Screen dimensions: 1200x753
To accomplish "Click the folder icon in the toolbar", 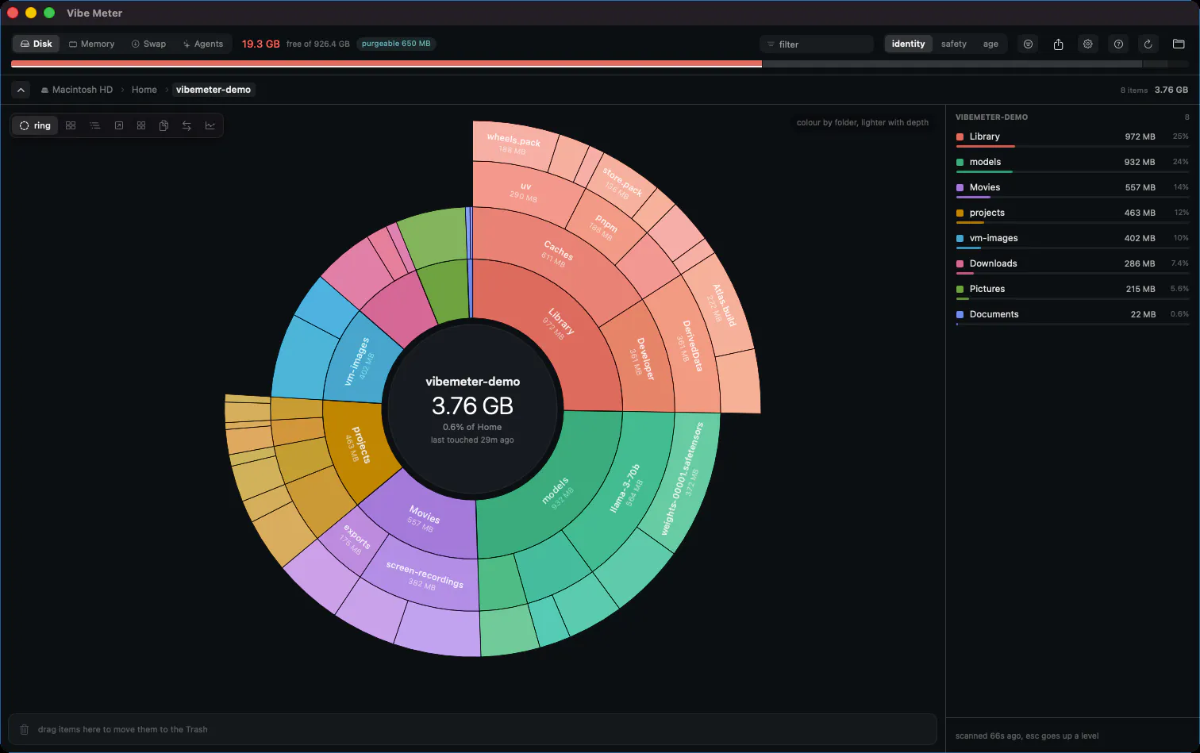I will tap(1179, 44).
